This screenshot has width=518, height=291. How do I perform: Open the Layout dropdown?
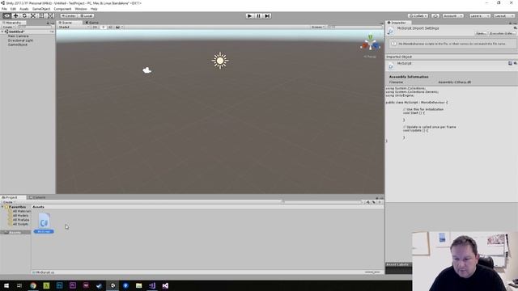coord(503,16)
